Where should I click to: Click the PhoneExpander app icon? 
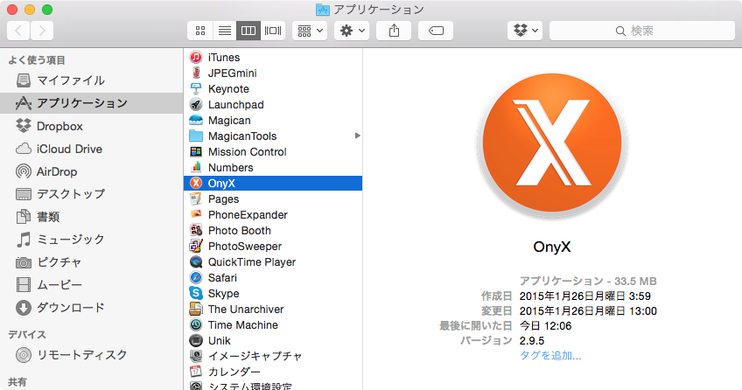pos(196,214)
